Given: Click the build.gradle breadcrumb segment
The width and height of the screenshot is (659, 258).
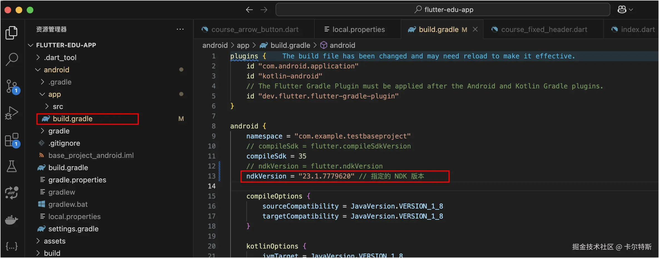Looking at the screenshot, I should [x=285, y=45].
